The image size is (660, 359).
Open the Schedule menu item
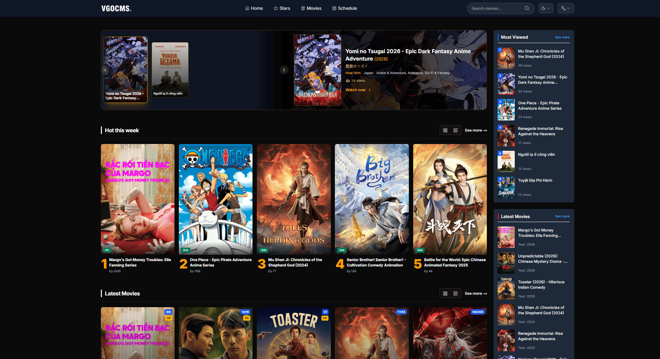click(x=345, y=8)
